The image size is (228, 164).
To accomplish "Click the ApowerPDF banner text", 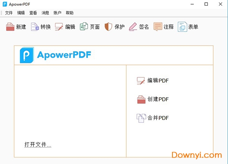I will tap(64, 55).
